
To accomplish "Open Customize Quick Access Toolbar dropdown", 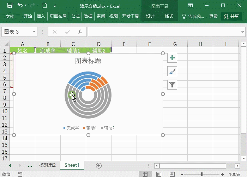I will click(55, 6).
